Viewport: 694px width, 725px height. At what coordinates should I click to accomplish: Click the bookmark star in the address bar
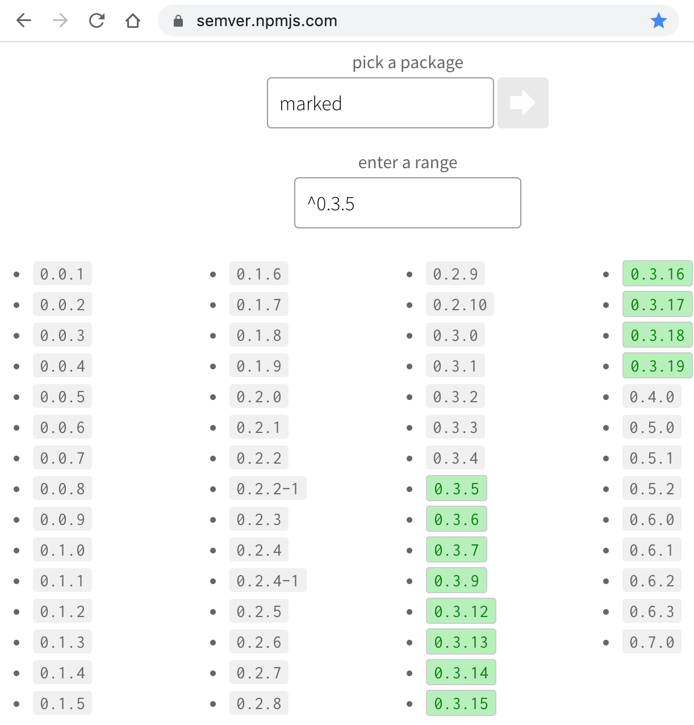click(x=659, y=20)
